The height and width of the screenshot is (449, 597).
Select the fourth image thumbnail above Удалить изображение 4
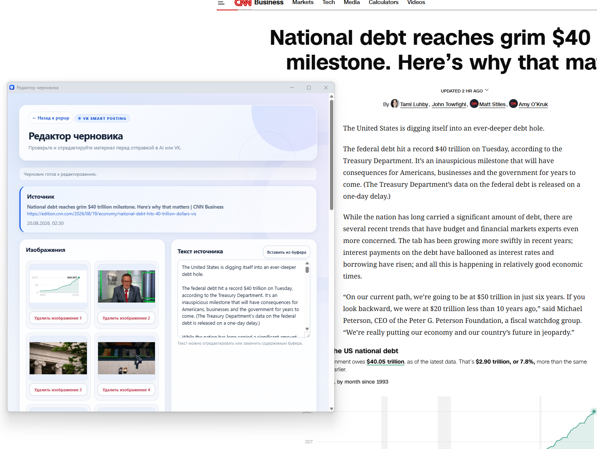(x=127, y=358)
